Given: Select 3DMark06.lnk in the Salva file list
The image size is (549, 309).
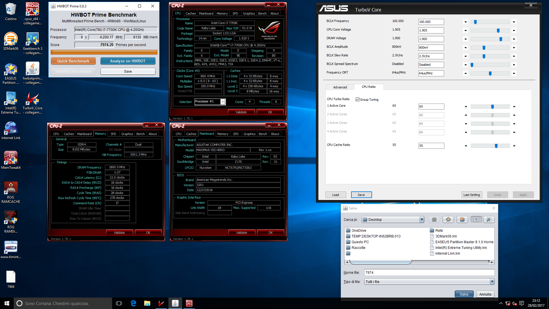Looking at the screenshot, I should point(443,236).
